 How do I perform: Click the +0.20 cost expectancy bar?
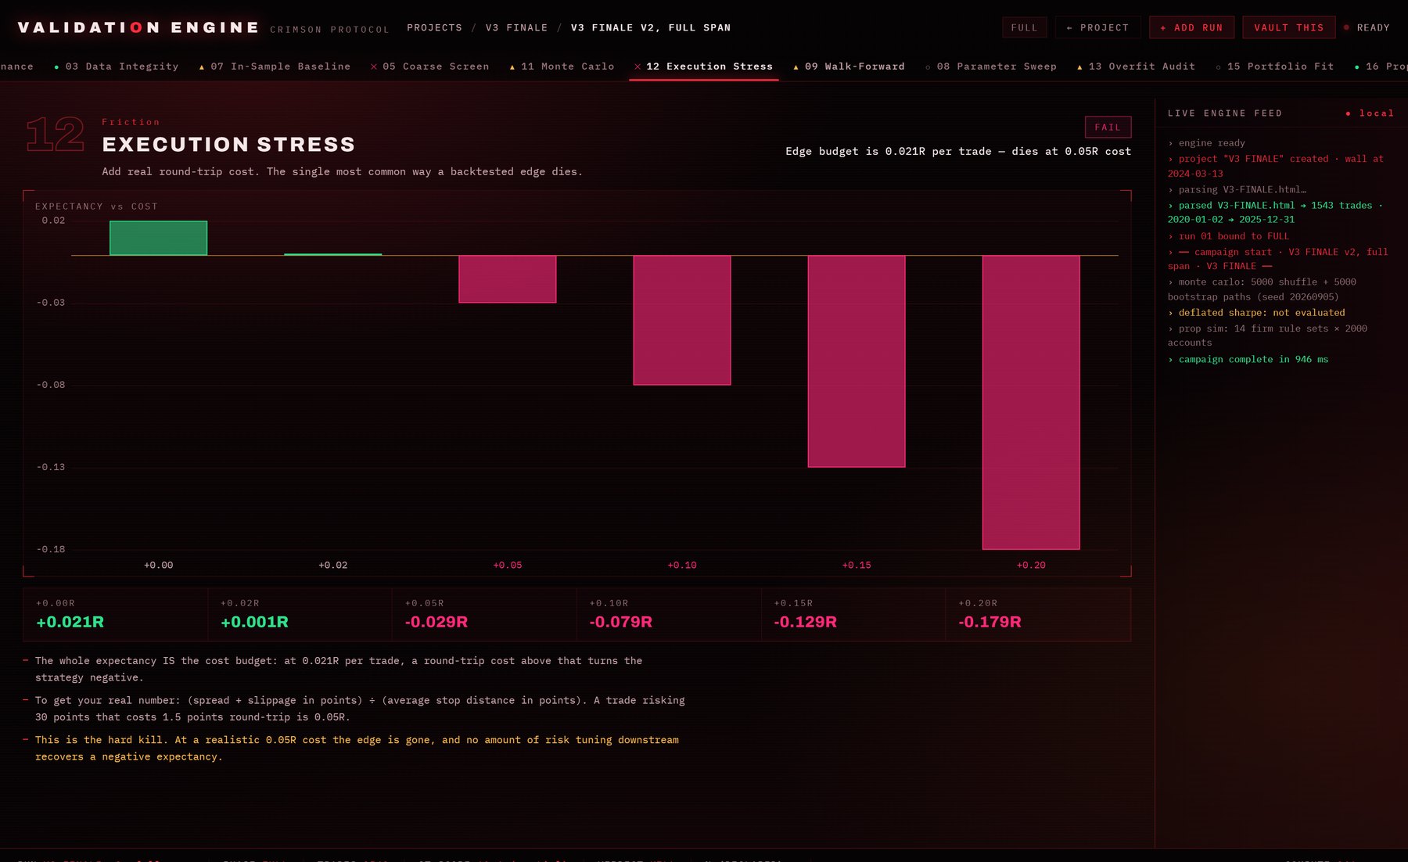pos(1030,402)
